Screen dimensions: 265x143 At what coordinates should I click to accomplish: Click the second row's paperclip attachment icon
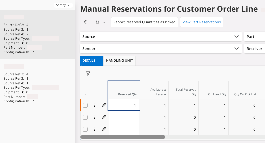[104, 117]
